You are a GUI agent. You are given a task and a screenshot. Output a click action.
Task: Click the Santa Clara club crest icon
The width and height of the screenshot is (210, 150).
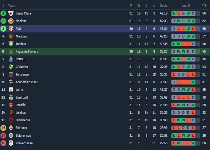tap(11, 13)
